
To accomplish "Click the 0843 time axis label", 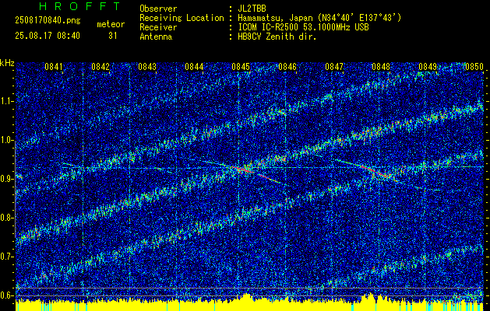I will coord(147,67).
